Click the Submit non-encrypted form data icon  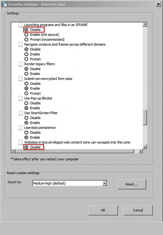coord(21,79)
